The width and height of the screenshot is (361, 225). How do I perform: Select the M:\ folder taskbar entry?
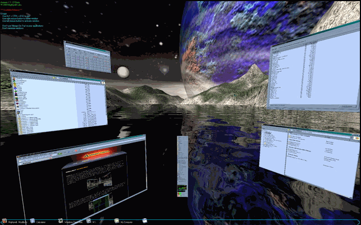click(x=92, y=222)
